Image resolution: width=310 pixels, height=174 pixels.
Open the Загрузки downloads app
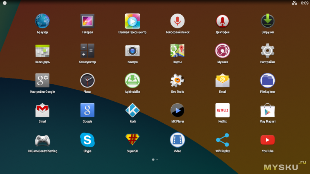click(267, 21)
